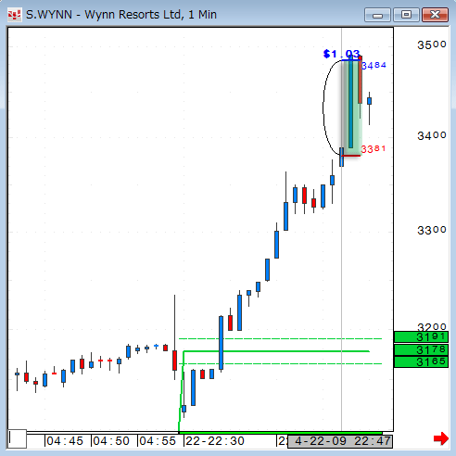Click the 3178 green price marker
456x456 pixels.
click(x=421, y=349)
